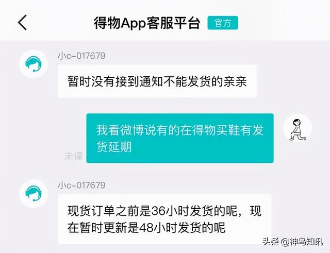Select the message 暂时没有接到通知不能发货的亲亲

point(157,81)
